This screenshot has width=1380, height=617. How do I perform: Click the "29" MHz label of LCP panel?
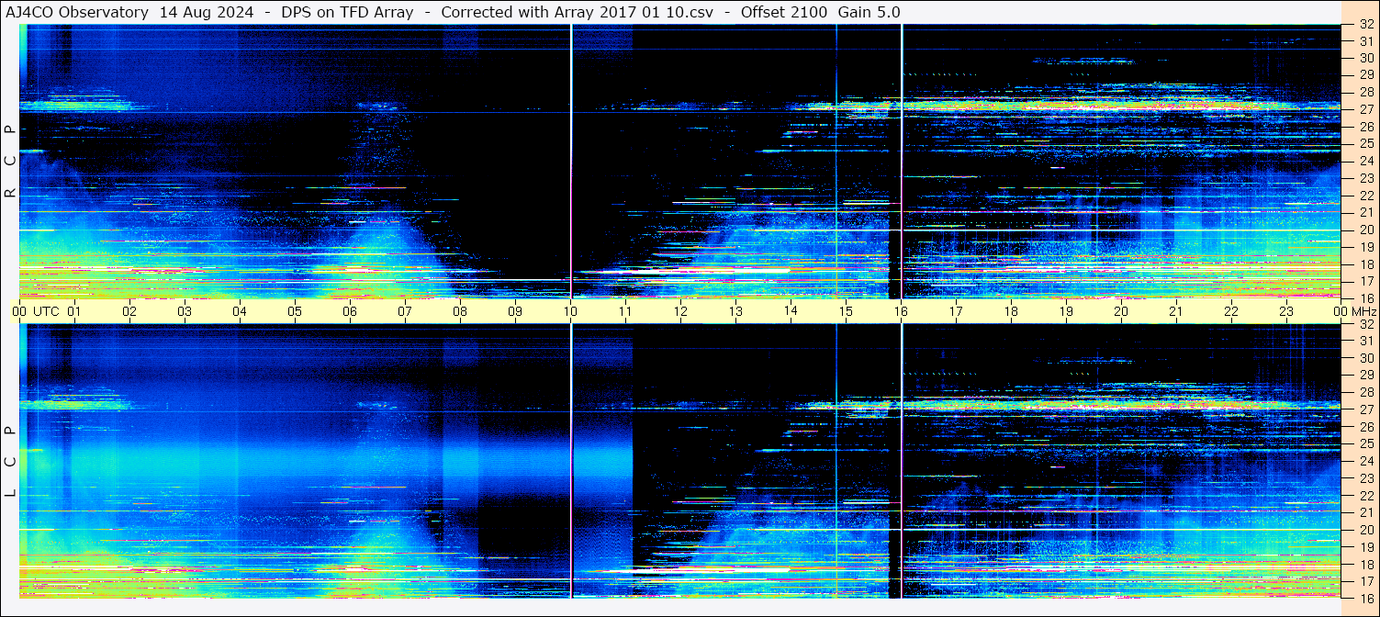[x=1366, y=376]
